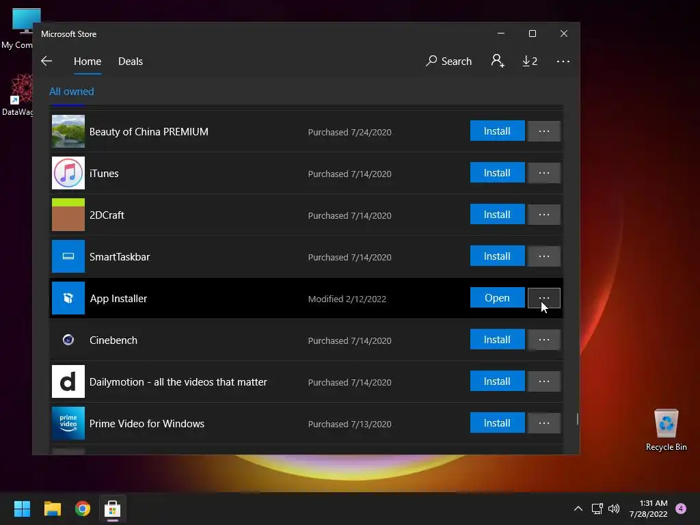The width and height of the screenshot is (700, 525).
Task: Launch Google Chrome from taskbar
Action: click(x=83, y=509)
